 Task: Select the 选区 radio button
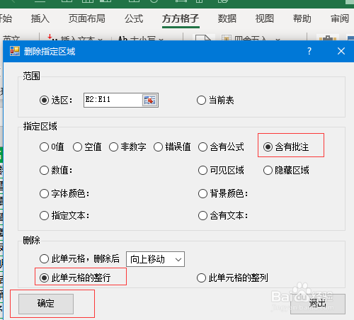point(44,100)
